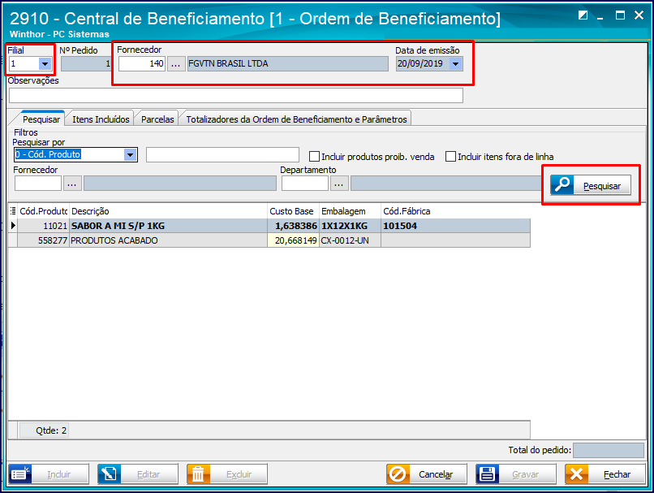654x493 pixels.
Task: Click the Editar pencil icon
Action: [x=110, y=474]
